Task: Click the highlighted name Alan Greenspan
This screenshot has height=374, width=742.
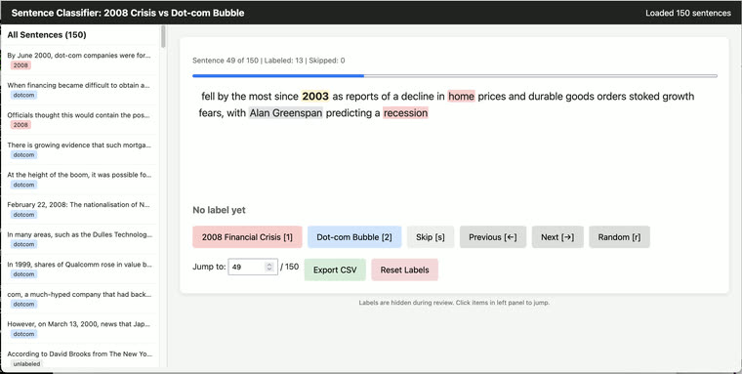Action: click(x=286, y=112)
